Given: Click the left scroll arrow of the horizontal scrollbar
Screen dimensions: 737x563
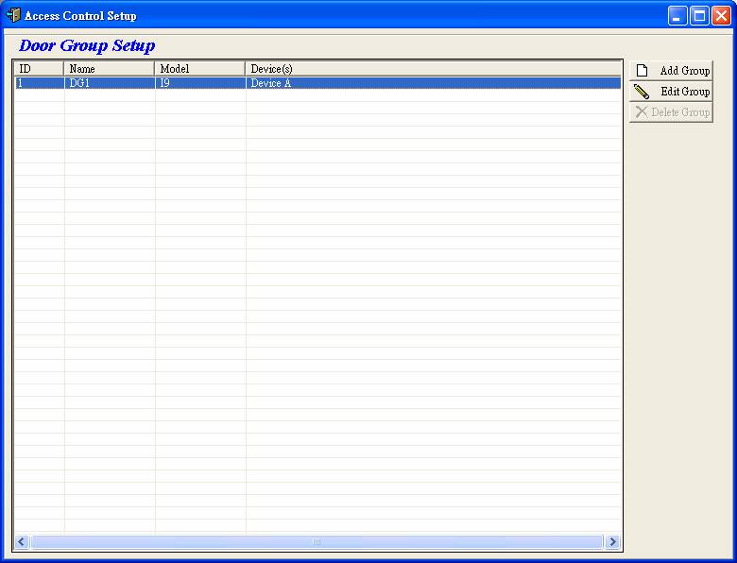Looking at the screenshot, I should (22, 541).
